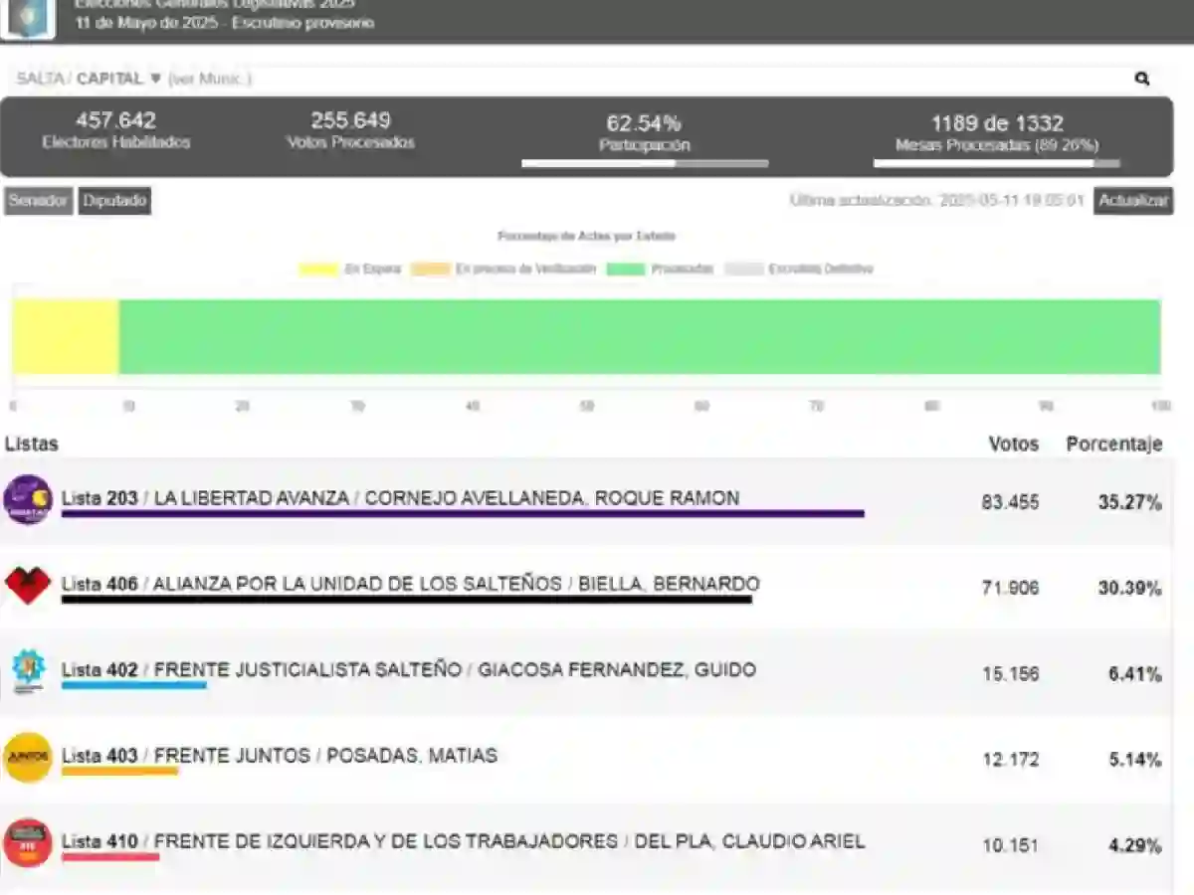
Task: Click the black vote bar for Lista 406
Action: pyautogui.click(x=406, y=600)
